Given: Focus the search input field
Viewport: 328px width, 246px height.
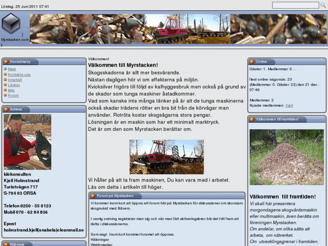Looking at the screenshot, I should point(296,5).
